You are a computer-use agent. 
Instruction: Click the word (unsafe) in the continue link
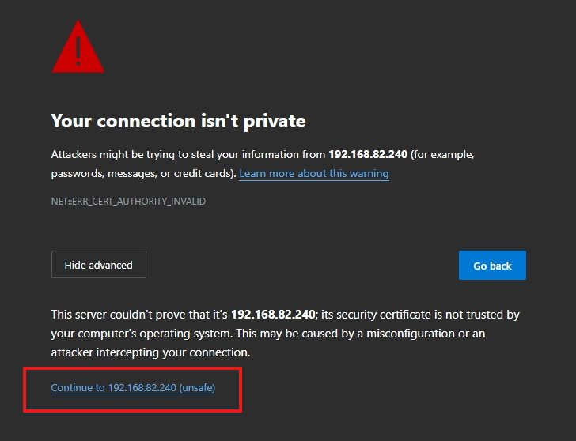point(197,388)
